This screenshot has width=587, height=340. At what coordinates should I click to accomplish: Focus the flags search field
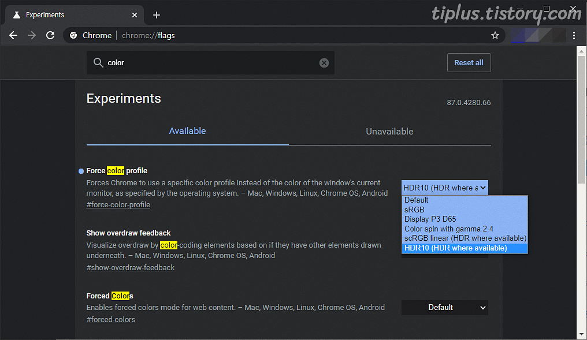(x=210, y=62)
